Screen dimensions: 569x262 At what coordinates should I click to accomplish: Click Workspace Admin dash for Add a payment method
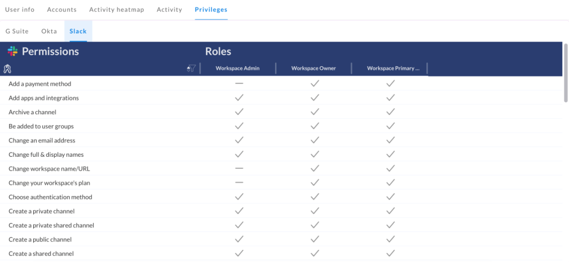[239, 84]
